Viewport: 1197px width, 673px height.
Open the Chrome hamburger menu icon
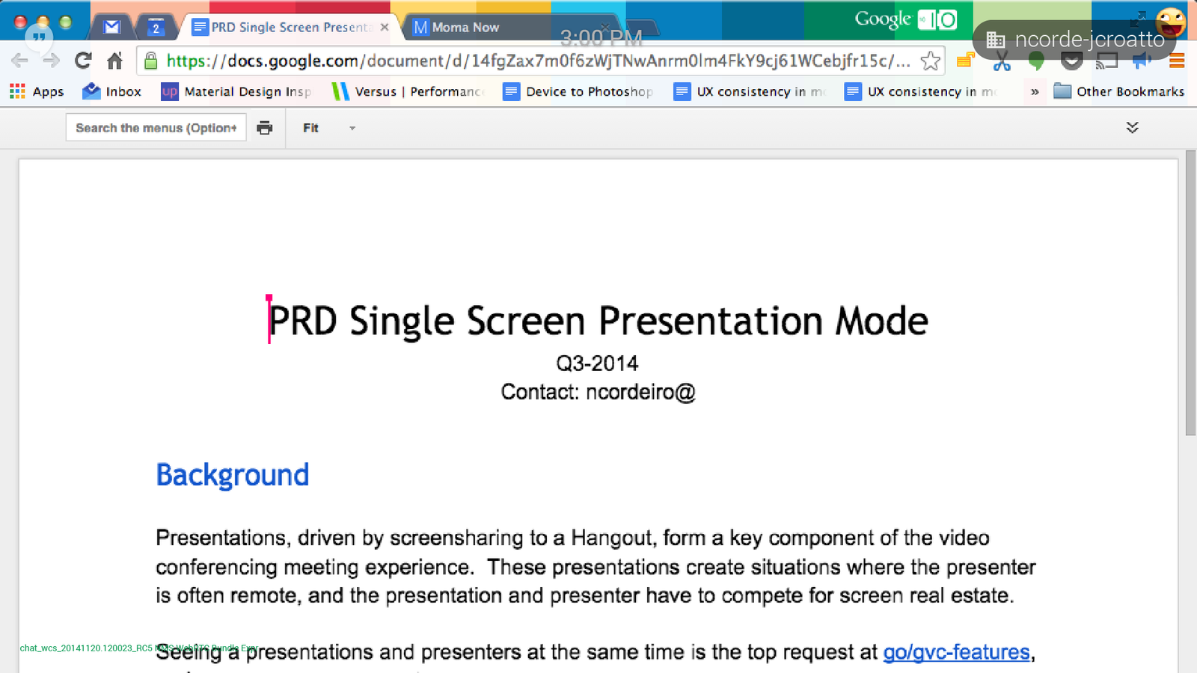(x=1177, y=61)
